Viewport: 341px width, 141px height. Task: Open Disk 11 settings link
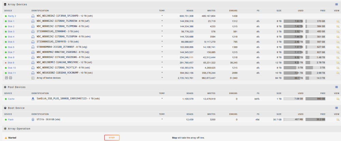click(x=12, y=73)
